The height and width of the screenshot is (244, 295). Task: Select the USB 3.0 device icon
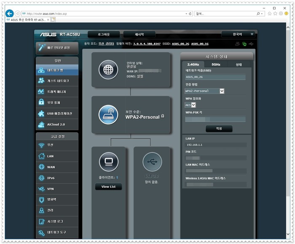coord(152,162)
